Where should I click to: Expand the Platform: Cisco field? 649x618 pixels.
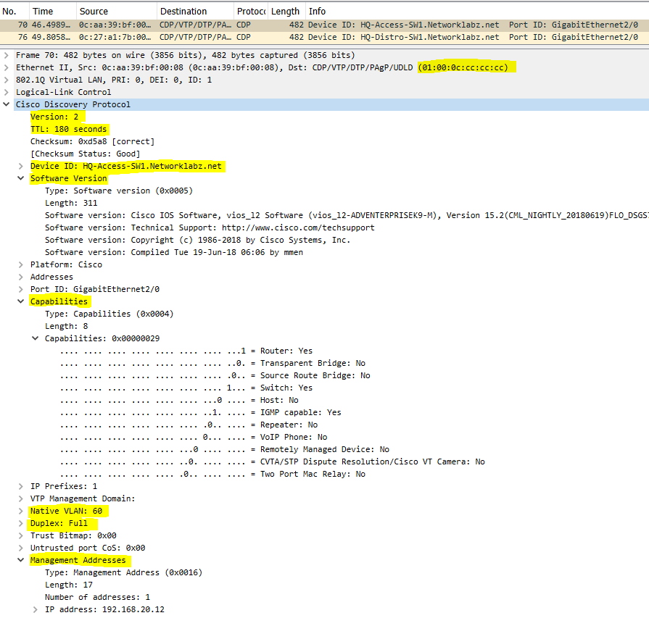coord(21,264)
